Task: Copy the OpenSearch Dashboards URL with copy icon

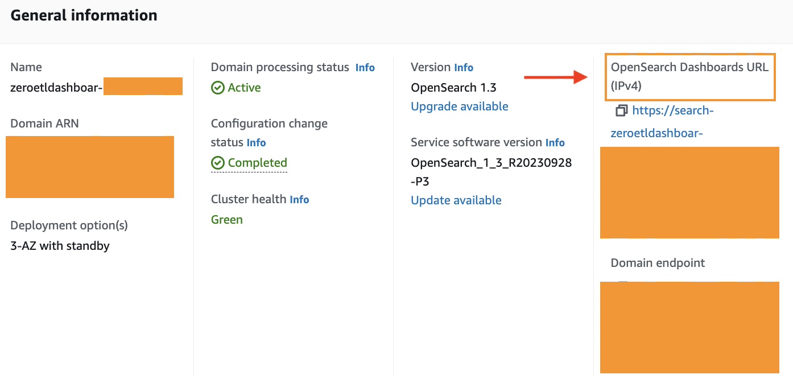Action: tap(621, 110)
